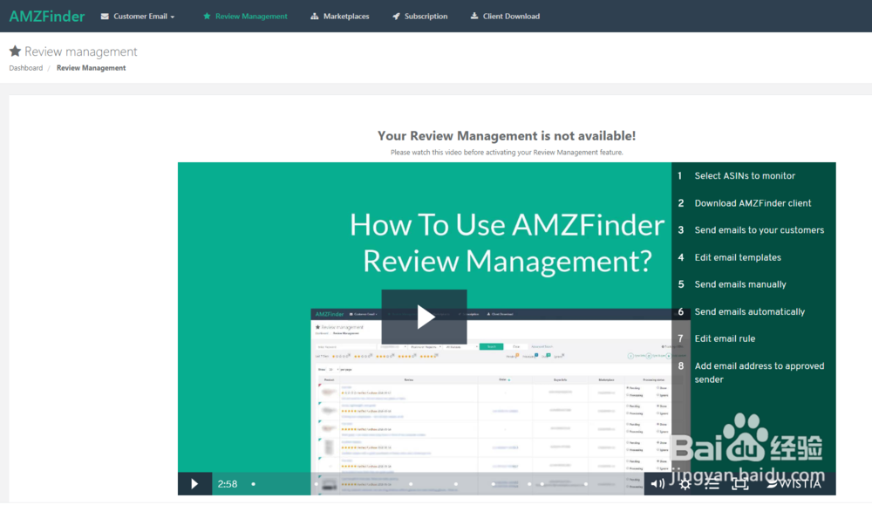The width and height of the screenshot is (872, 505).
Task: Mute the video with the volume icon
Action: coord(657,484)
